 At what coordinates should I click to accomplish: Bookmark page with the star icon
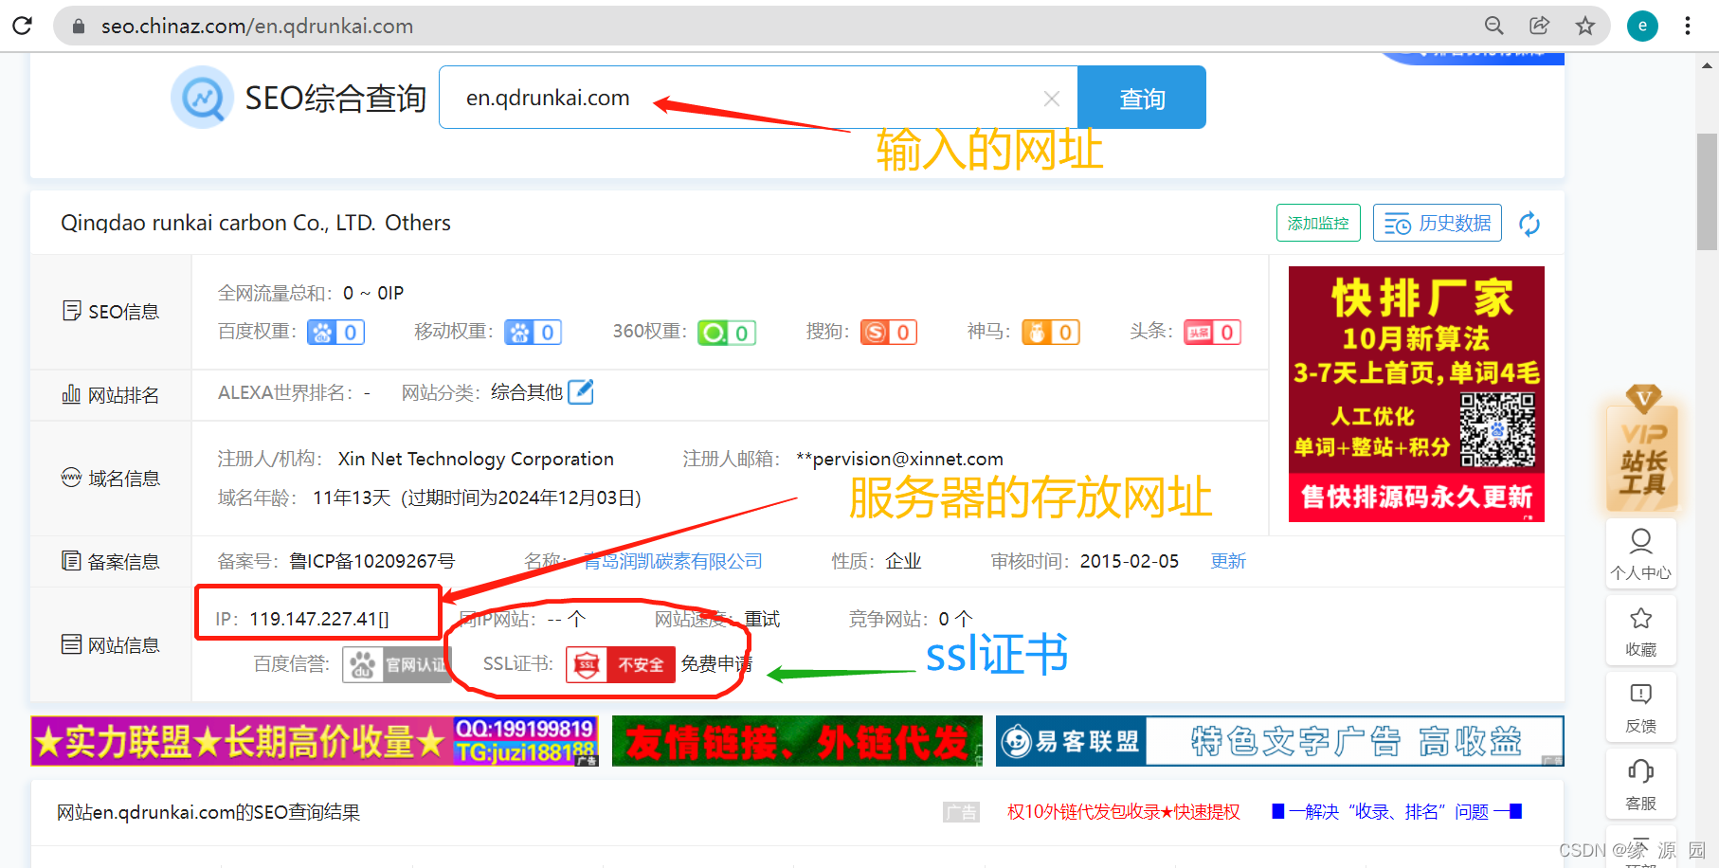[x=1585, y=26]
